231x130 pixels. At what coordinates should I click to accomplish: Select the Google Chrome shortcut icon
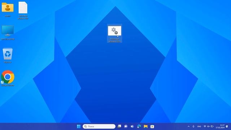pos(8,77)
